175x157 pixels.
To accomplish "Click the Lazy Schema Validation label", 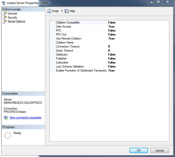I will coord(70,66).
